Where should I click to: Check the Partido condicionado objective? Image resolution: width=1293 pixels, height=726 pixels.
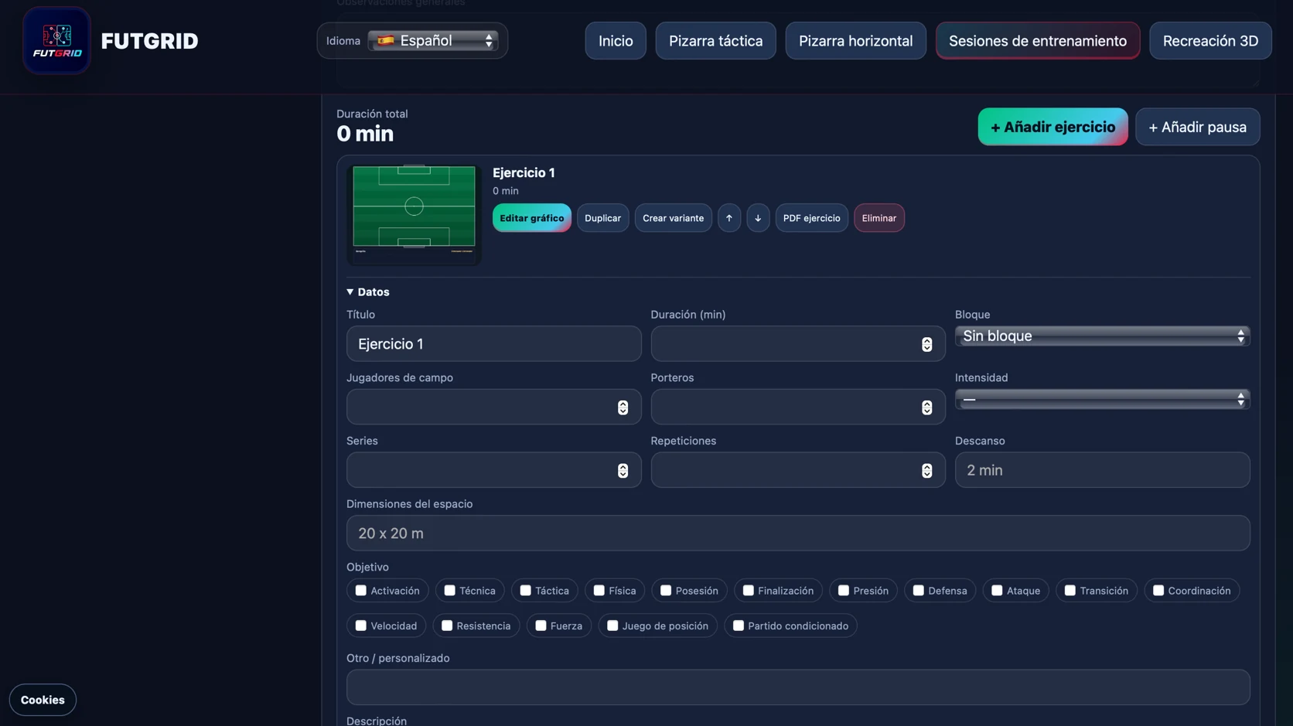coord(738,625)
